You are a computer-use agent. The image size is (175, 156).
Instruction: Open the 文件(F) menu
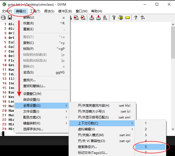(7, 11)
